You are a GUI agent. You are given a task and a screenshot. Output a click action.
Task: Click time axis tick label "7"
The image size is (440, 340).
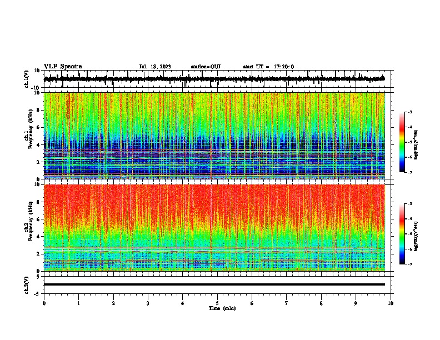287,303
